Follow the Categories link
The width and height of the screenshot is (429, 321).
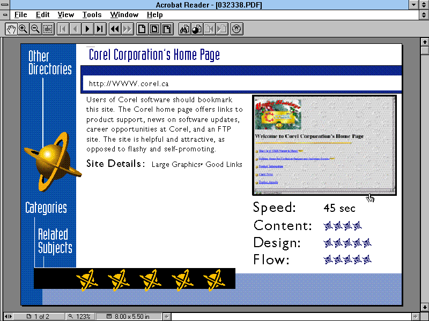click(46, 208)
